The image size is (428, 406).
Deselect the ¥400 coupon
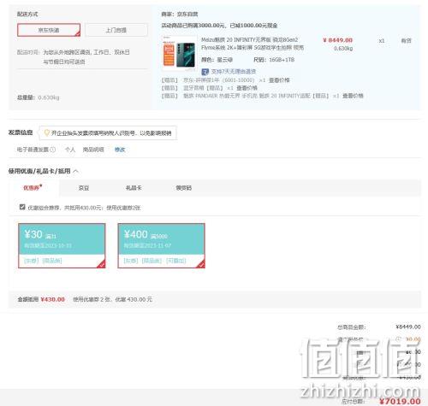coord(161,245)
